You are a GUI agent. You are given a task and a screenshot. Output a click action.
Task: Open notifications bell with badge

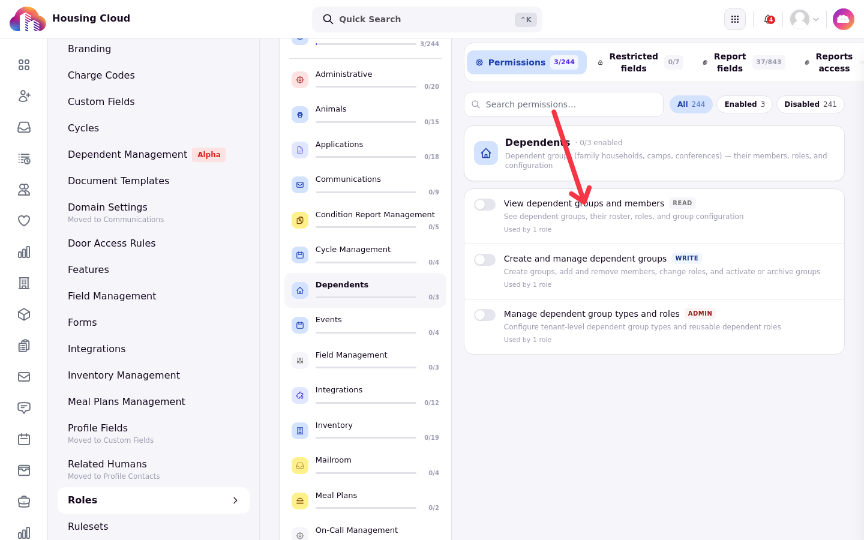click(769, 19)
